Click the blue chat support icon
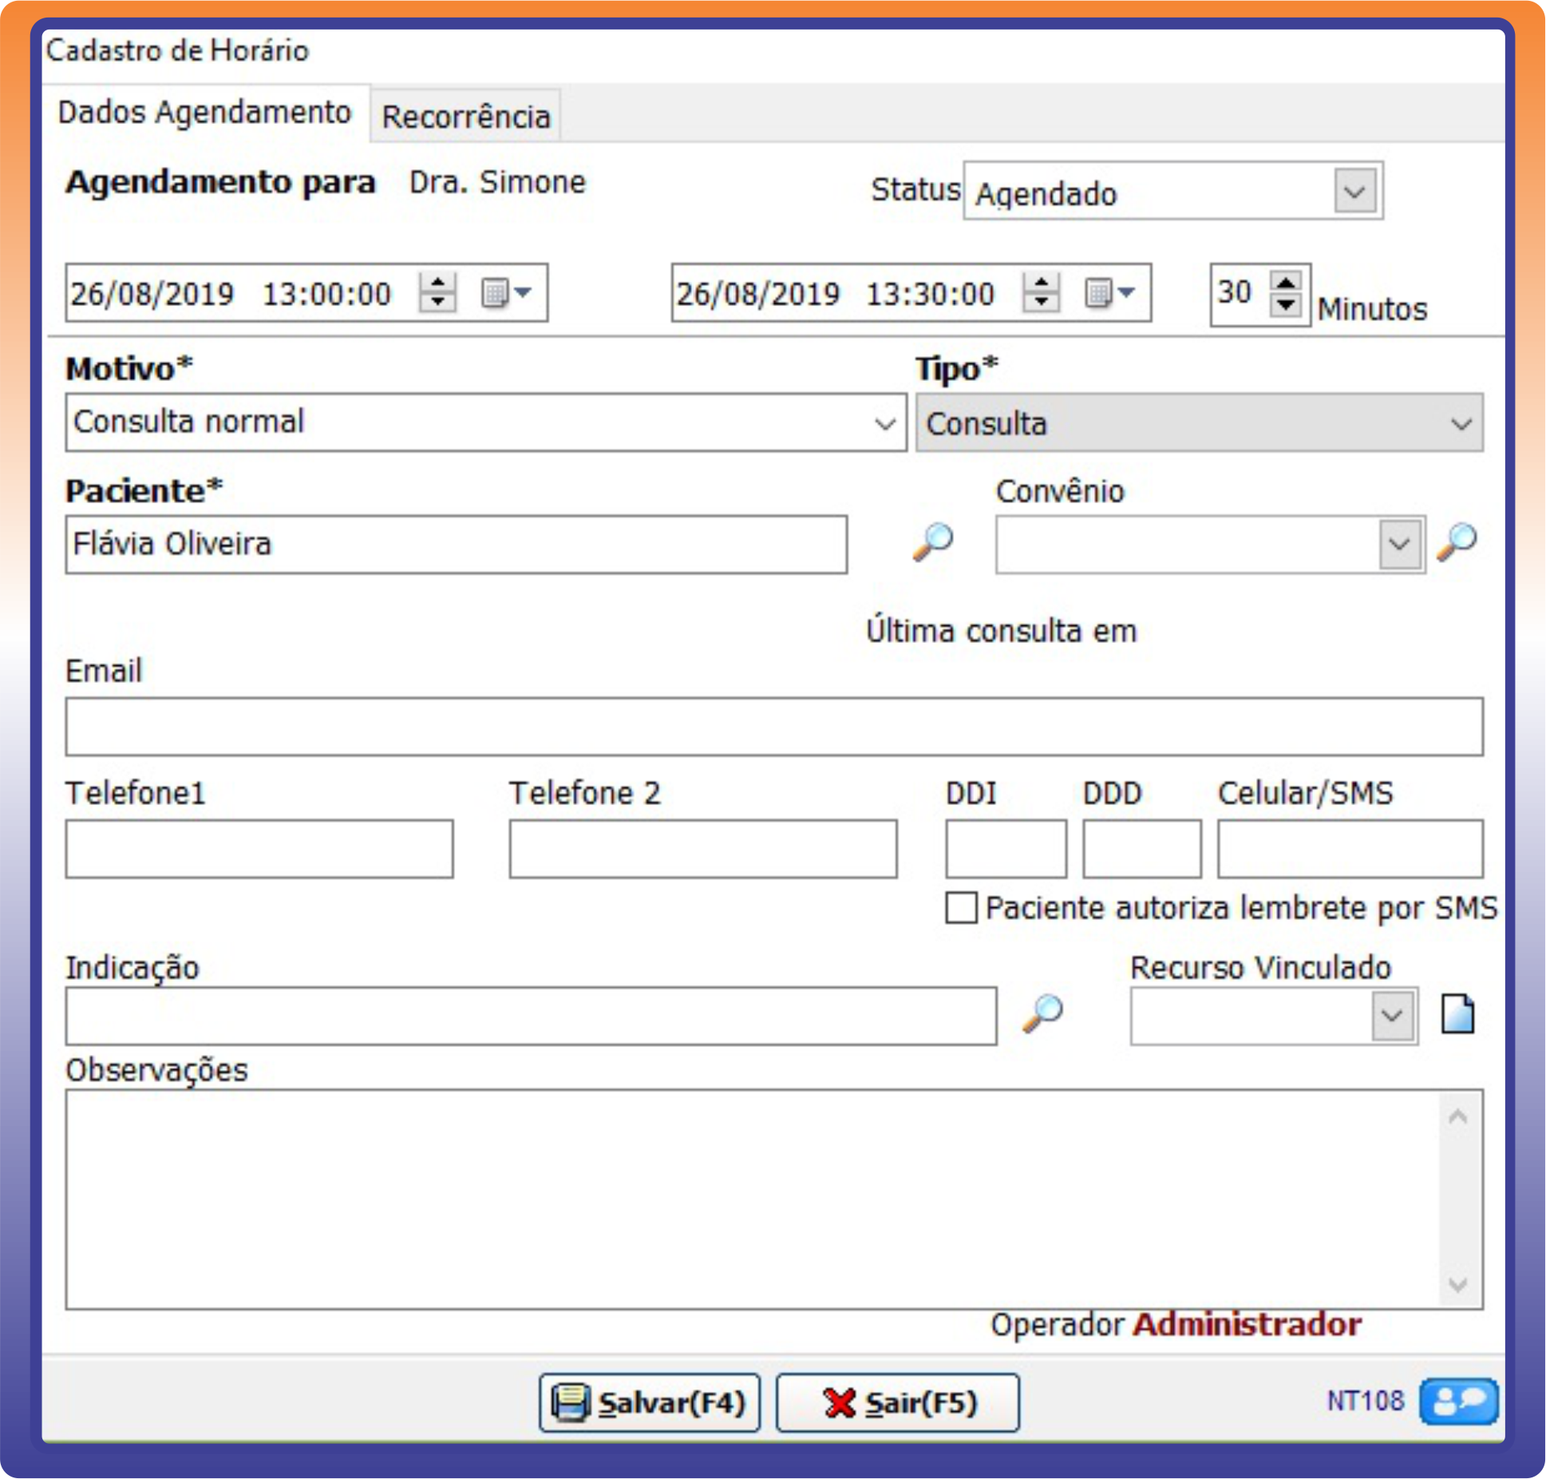 [1458, 1401]
